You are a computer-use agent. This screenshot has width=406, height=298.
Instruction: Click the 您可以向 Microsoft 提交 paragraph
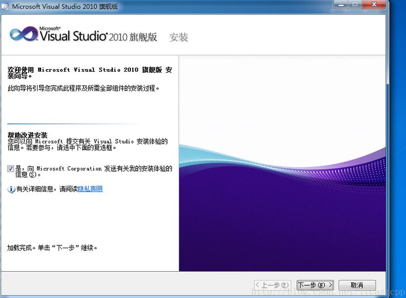87,144
